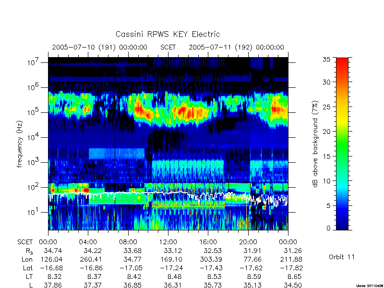
Task: Click the 10^1 frequency tick label
Action: (33, 212)
